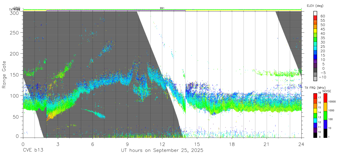This screenshot has width=339, height=156.
Task: Click the 'UT hours on September 25, 2025' axis title
Action: [162, 150]
